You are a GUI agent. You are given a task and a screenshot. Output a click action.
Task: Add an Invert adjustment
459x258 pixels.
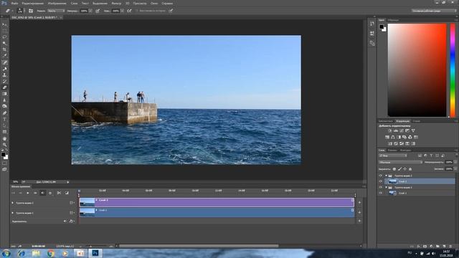click(390, 143)
